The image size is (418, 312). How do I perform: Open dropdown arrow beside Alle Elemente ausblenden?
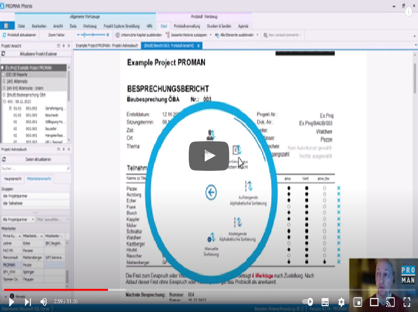coord(257,35)
